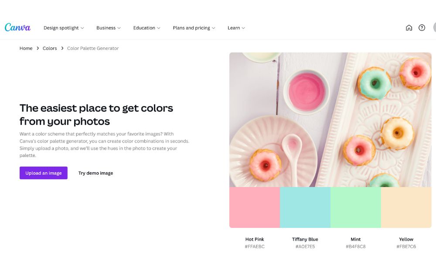The height and width of the screenshot is (274, 436).
Task: Choose the Yellow color swatch
Action: tap(406, 207)
